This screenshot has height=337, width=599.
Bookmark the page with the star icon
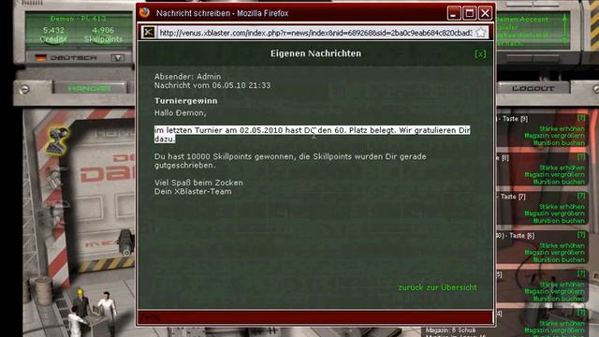point(481,33)
